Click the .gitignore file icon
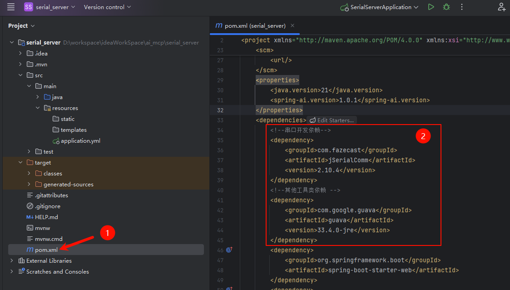This screenshot has width=510, height=290. coord(30,206)
